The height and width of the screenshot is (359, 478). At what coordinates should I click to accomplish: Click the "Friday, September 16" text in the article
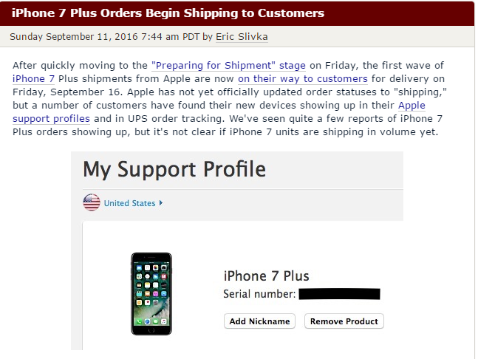(x=68, y=92)
